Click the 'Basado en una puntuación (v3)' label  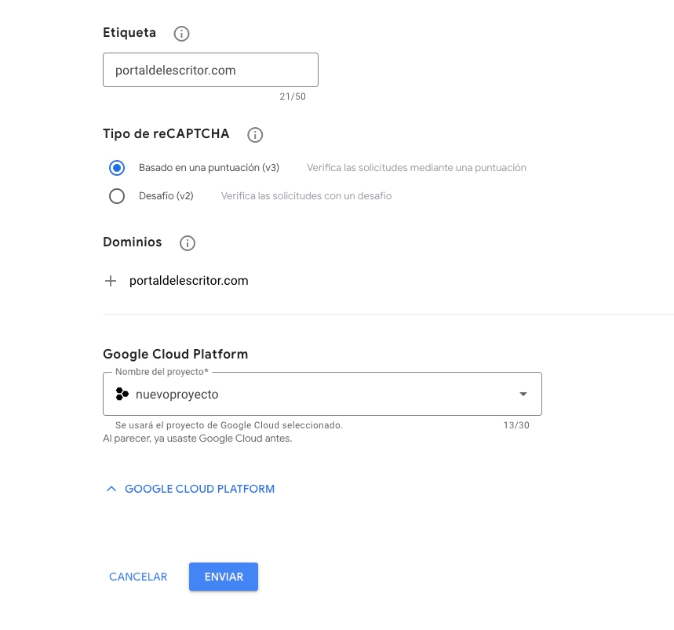(x=209, y=168)
